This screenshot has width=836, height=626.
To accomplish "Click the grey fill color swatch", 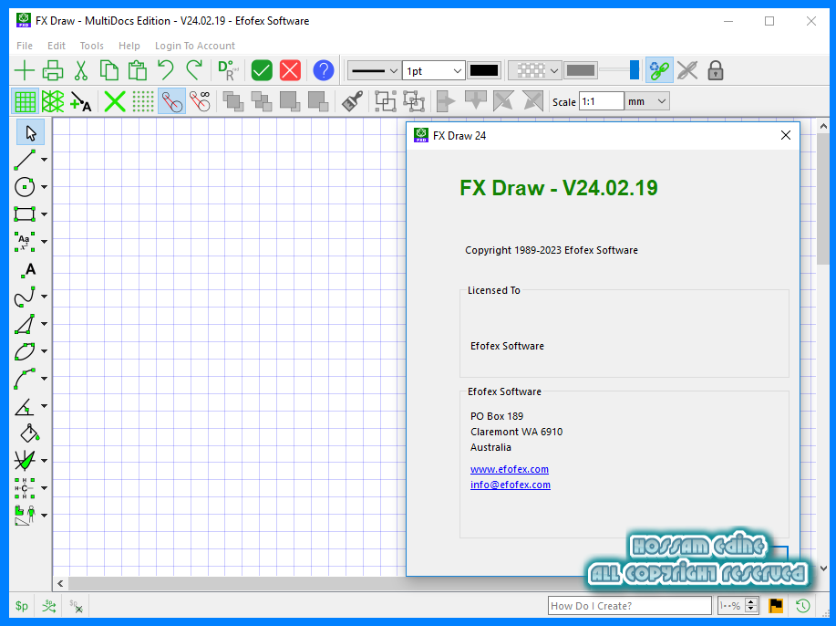I will 580,70.
